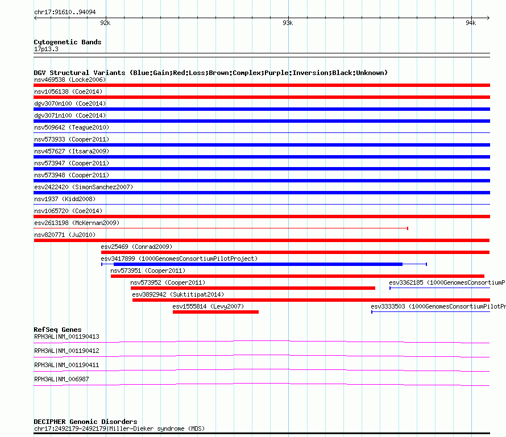This screenshot has height=437, width=506.
Task: Open the esv2422420 (SimonSanchez2007) label
Action: point(84,187)
